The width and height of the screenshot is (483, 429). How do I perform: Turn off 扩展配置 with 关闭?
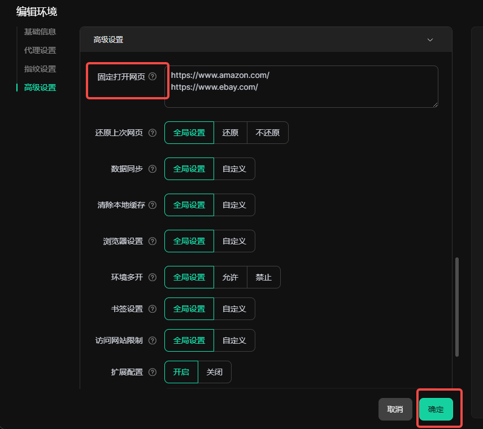click(215, 372)
